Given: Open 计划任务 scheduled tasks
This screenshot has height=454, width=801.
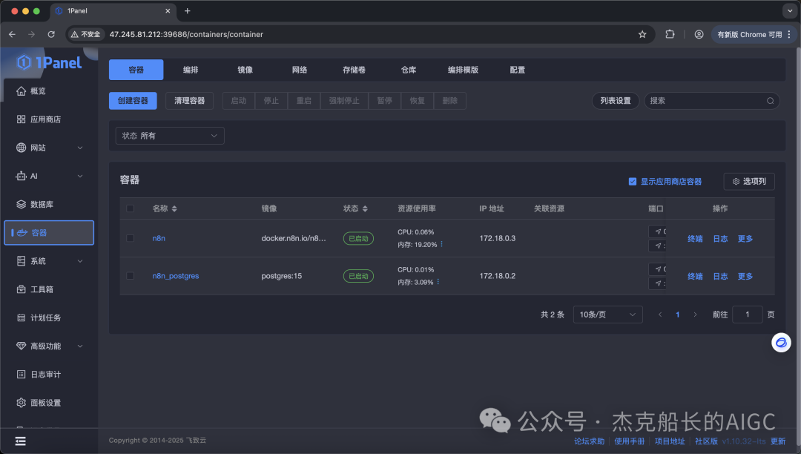Looking at the screenshot, I should (x=39, y=318).
